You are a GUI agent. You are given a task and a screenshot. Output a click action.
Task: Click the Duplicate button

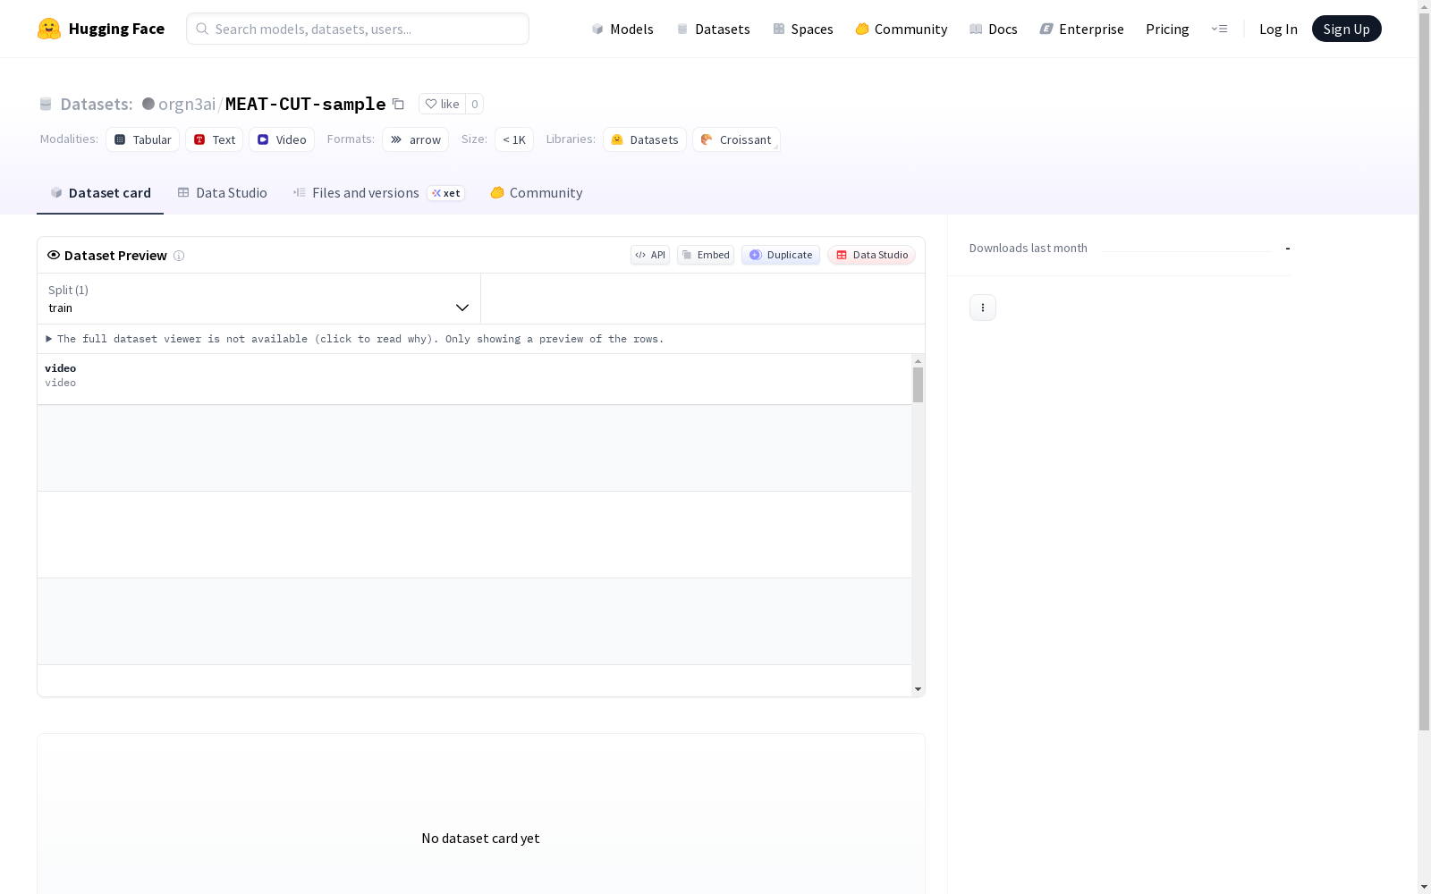click(x=781, y=255)
